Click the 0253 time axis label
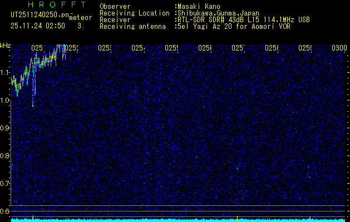Image resolution: width=350 pixels, height=222 pixels. 105,48
